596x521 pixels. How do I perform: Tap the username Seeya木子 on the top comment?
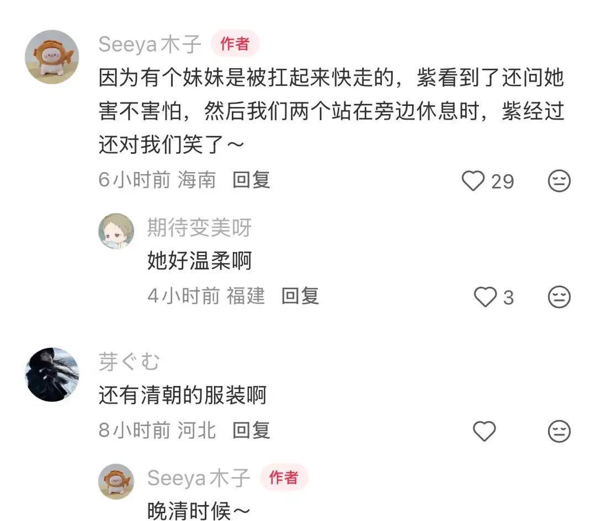pos(150,45)
